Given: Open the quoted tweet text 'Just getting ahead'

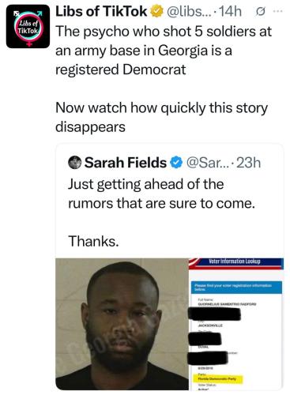Looking at the screenshot, I should click(x=162, y=194).
